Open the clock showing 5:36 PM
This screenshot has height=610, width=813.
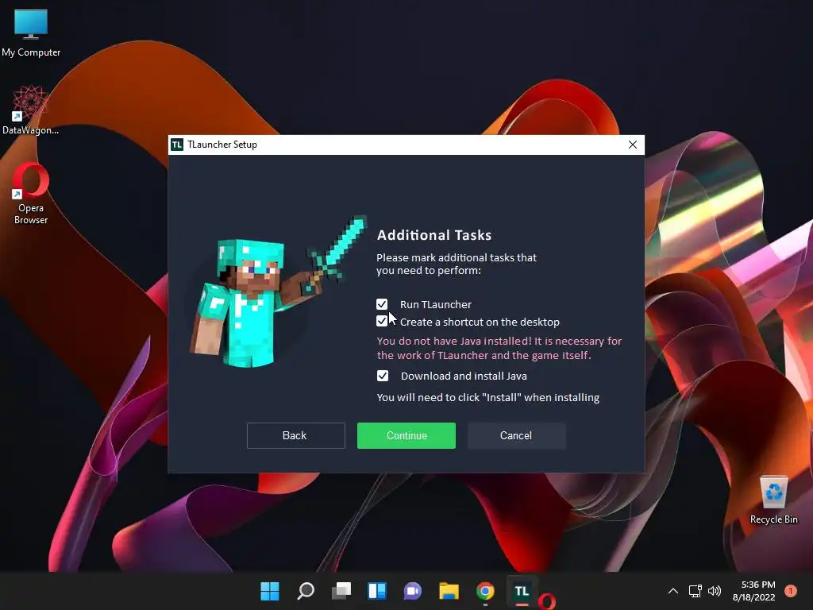click(x=754, y=591)
